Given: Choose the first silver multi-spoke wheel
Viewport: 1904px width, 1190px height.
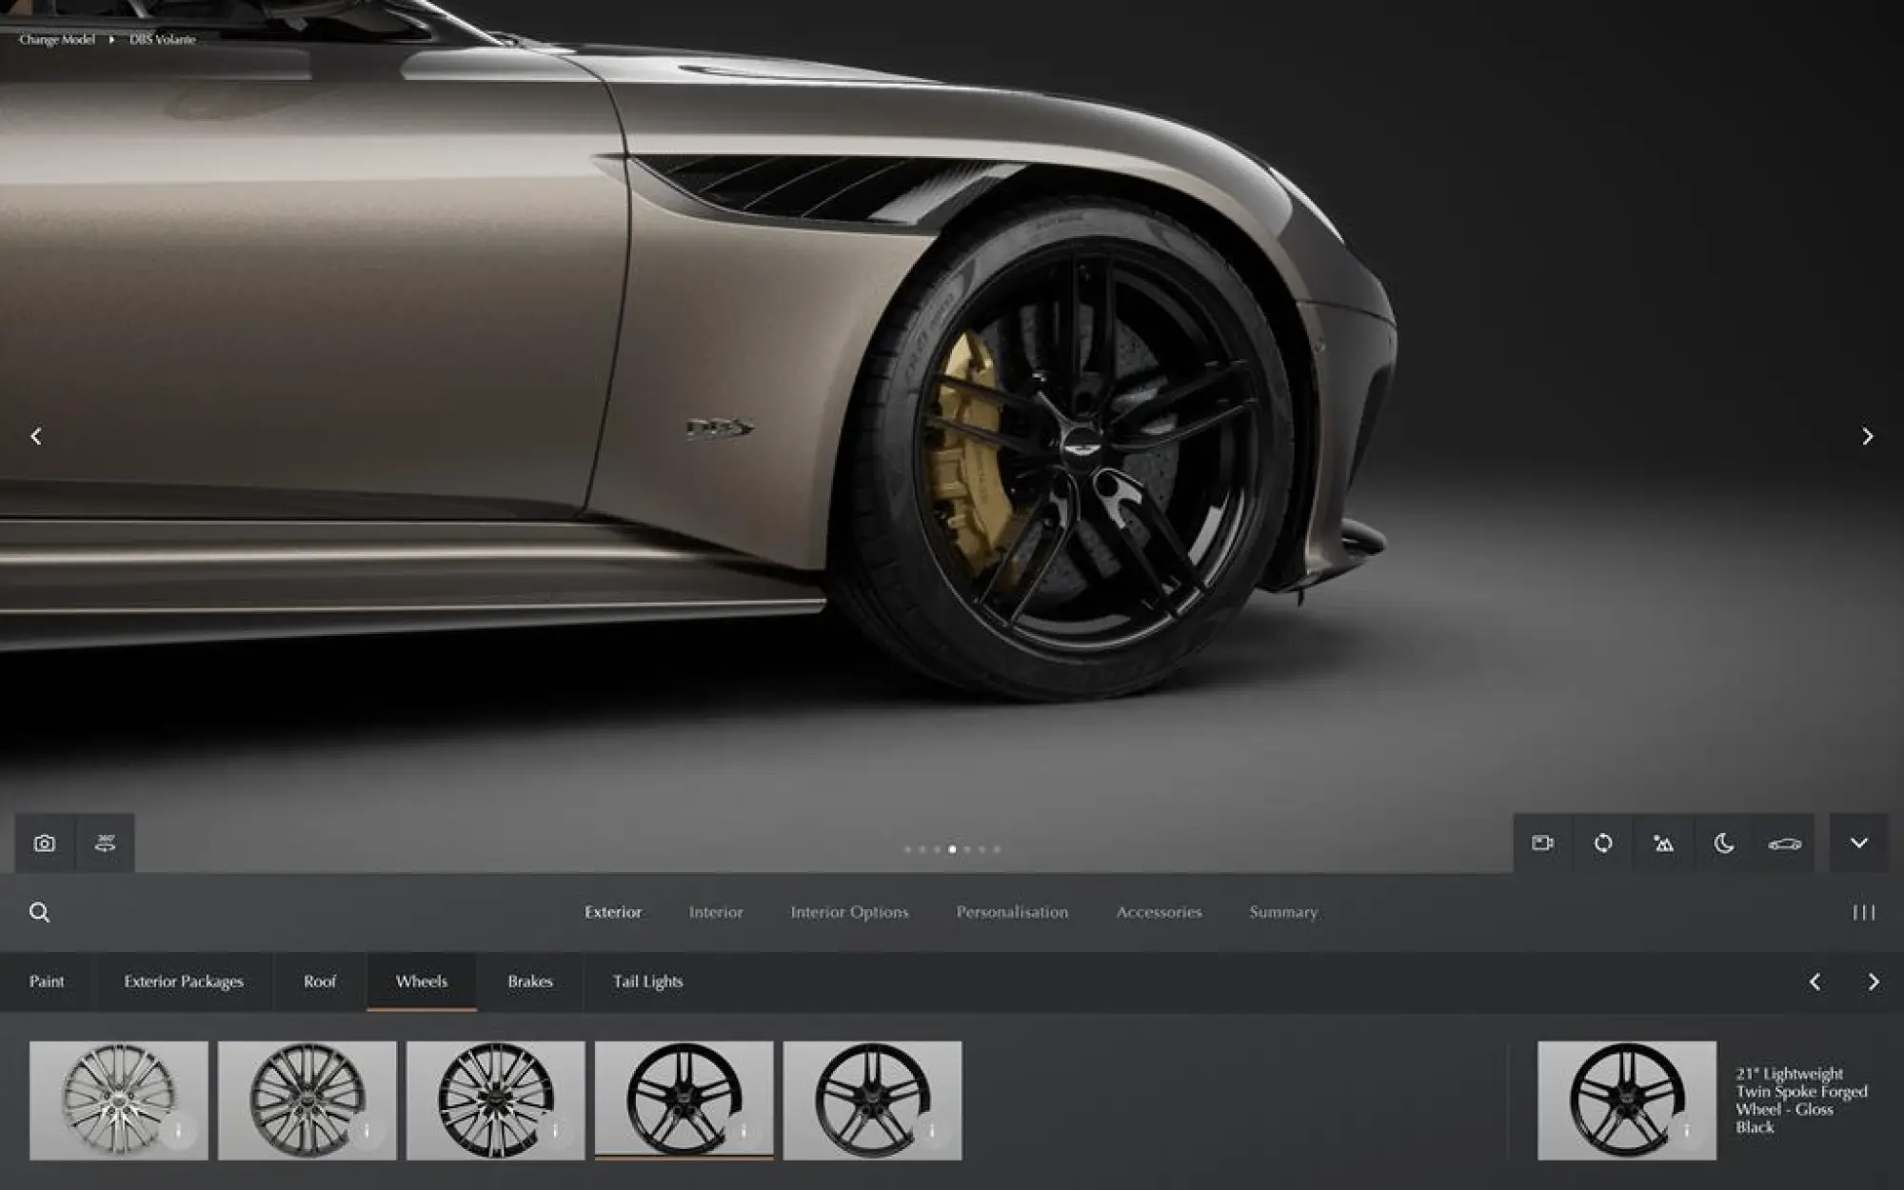Looking at the screenshot, I should (119, 1101).
